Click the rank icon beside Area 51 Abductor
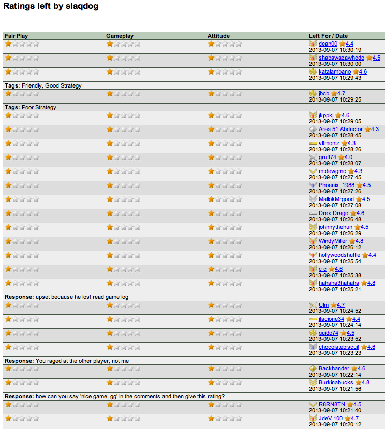The image size is (385, 429). click(x=313, y=130)
